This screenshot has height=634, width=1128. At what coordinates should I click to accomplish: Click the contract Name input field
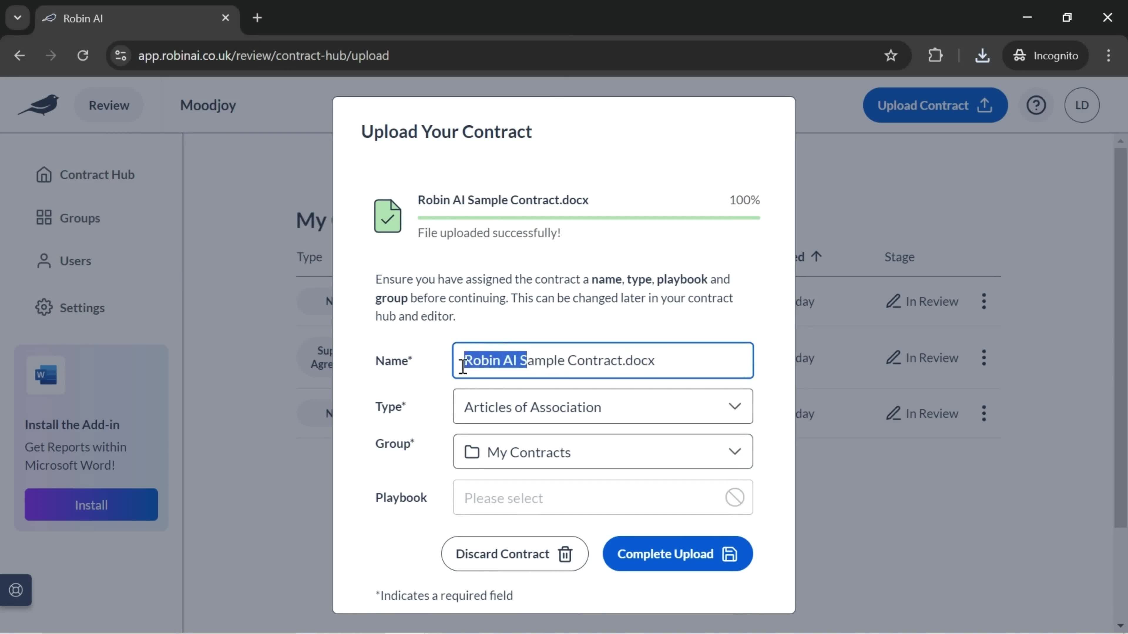click(x=603, y=360)
